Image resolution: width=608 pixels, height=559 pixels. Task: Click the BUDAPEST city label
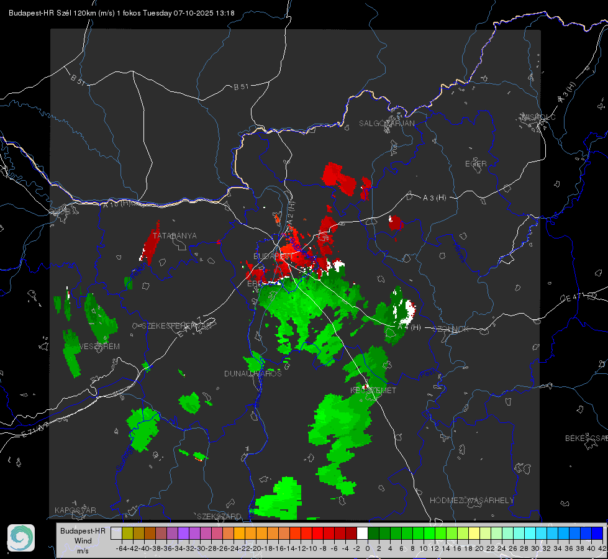pyautogui.click(x=273, y=257)
